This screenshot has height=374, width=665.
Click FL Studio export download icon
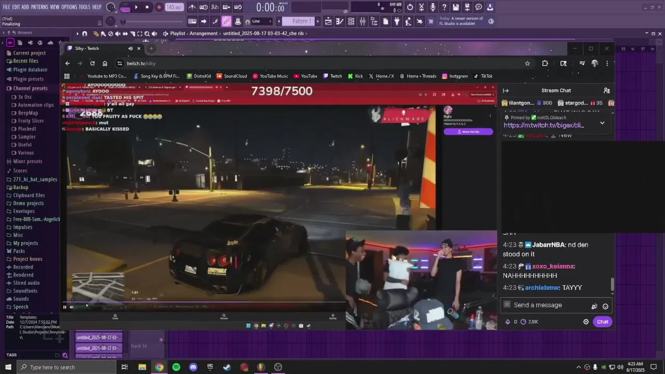point(490,7)
